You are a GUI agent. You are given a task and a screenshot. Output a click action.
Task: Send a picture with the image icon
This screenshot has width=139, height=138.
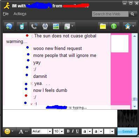[x=56, y=26]
